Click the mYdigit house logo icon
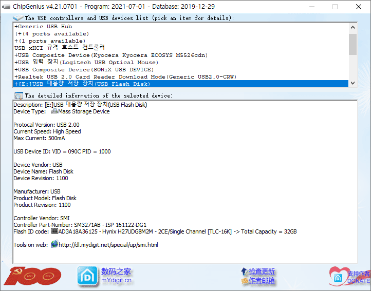This screenshot has height=291, width=371. tap(87, 276)
